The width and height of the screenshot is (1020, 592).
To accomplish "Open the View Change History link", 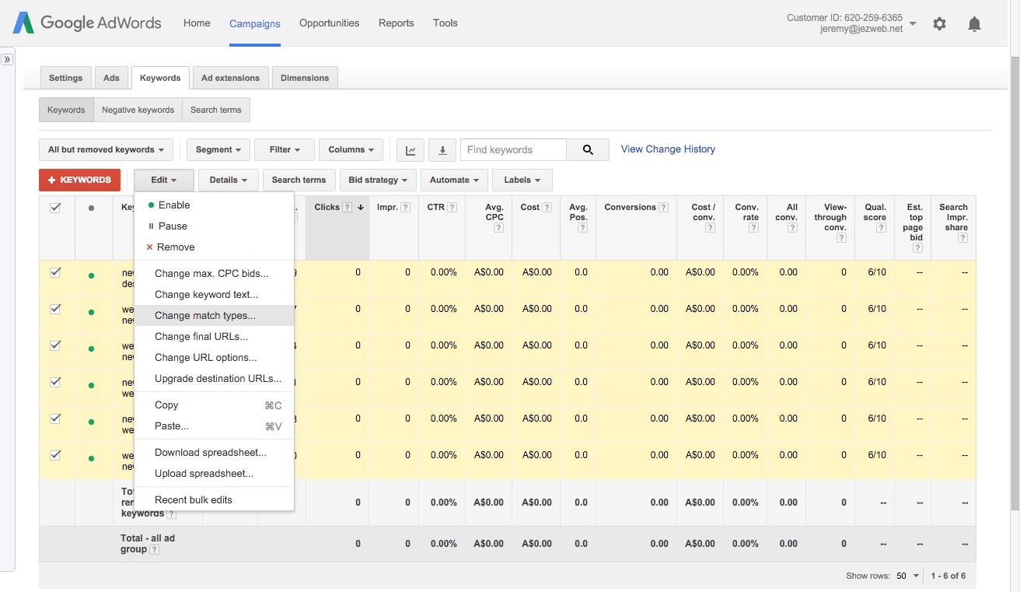I will [x=667, y=149].
